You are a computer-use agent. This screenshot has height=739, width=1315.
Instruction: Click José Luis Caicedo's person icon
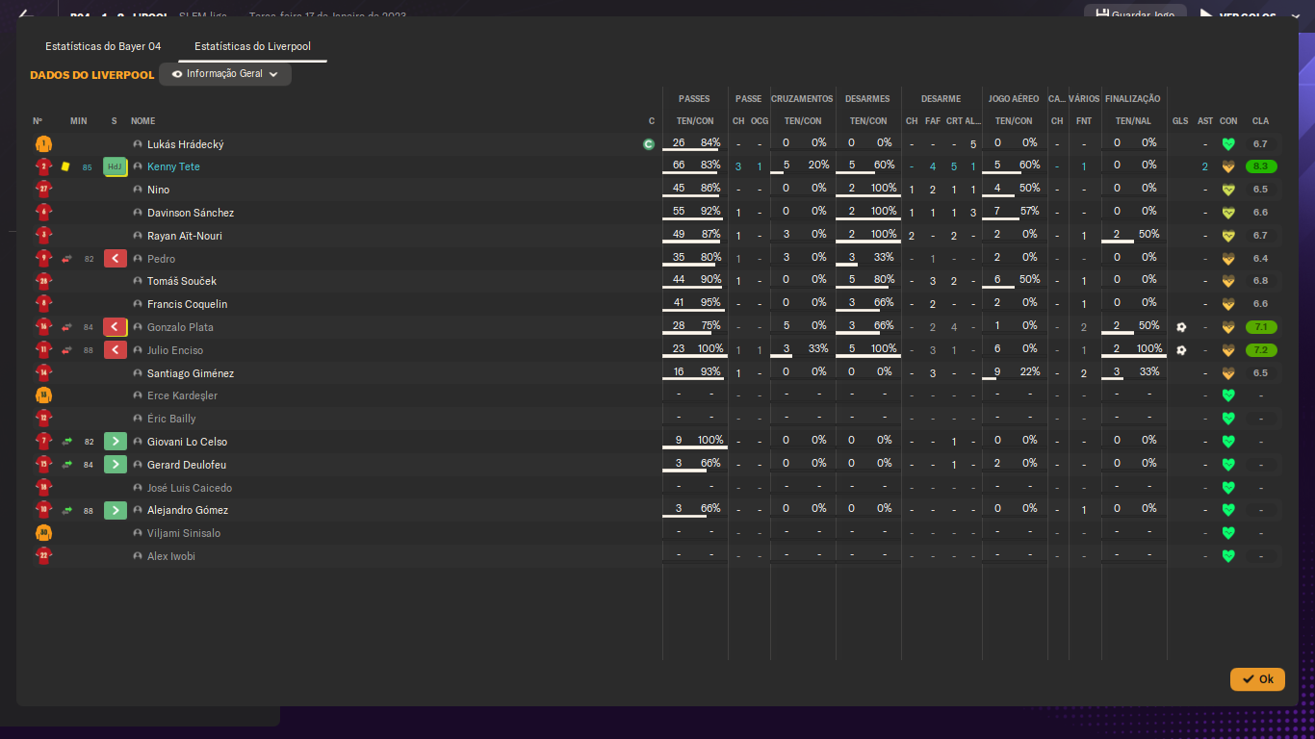tap(138, 488)
